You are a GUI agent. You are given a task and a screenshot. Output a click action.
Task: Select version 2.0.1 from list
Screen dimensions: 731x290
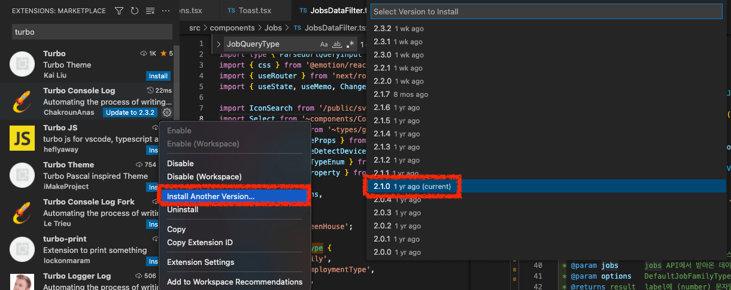tap(546, 239)
